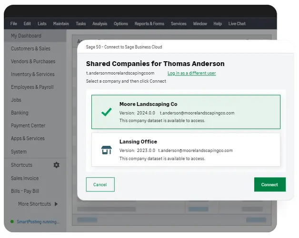The image size is (299, 238).
Task: Click the green SmartPosting status dot
Action: [12, 221]
